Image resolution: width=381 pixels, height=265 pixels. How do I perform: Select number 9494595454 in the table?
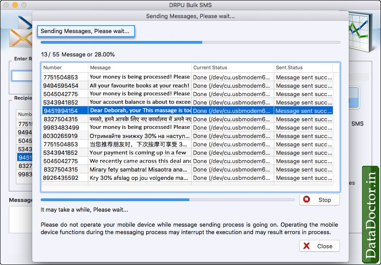click(61, 86)
